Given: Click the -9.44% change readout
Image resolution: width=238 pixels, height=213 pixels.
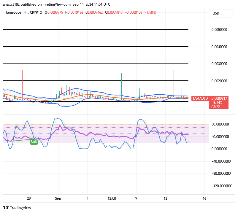Looking at the screenshot, I should pyautogui.click(x=218, y=102).
